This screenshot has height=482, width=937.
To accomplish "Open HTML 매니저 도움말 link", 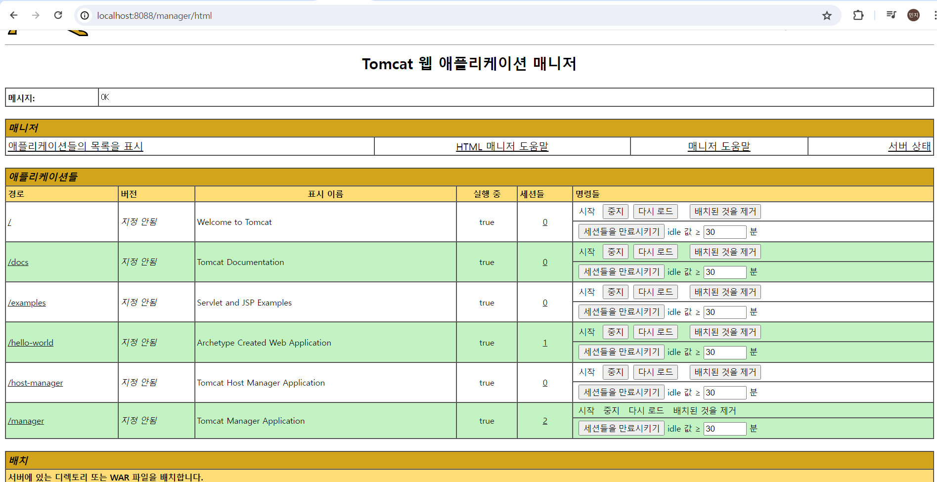I will tap(502, 146).
